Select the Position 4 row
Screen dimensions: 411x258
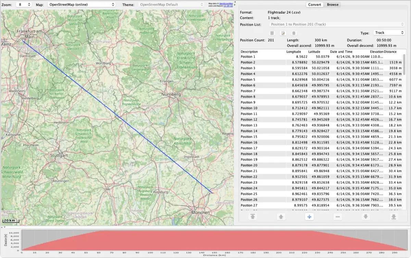point(321,74)
